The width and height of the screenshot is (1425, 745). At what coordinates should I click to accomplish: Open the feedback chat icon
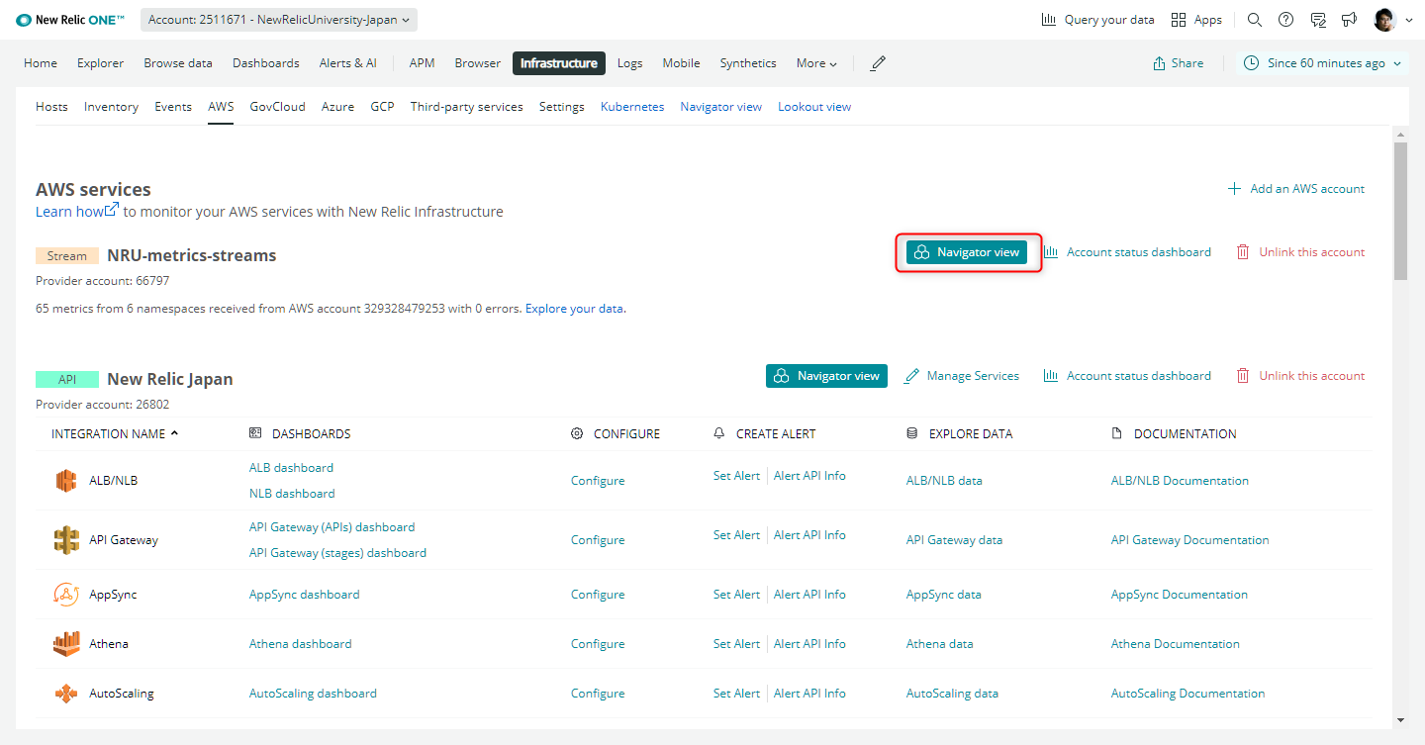(x=1317, y=20)
